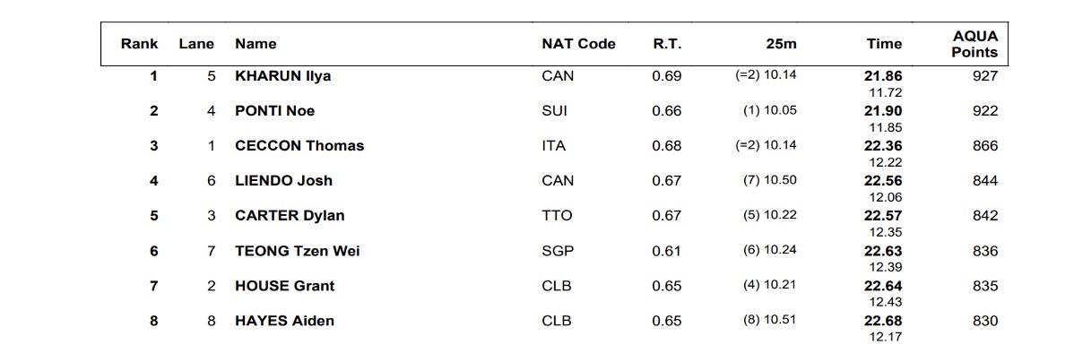Viewport: 1074px width, 362px height.
Task: Click the 25m column header
Action: [x=781, y=43]
